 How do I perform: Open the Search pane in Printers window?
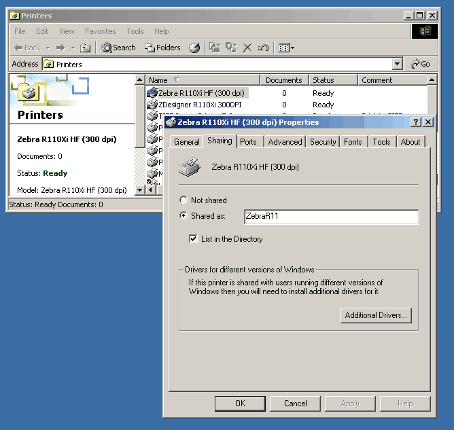point(118,48)
